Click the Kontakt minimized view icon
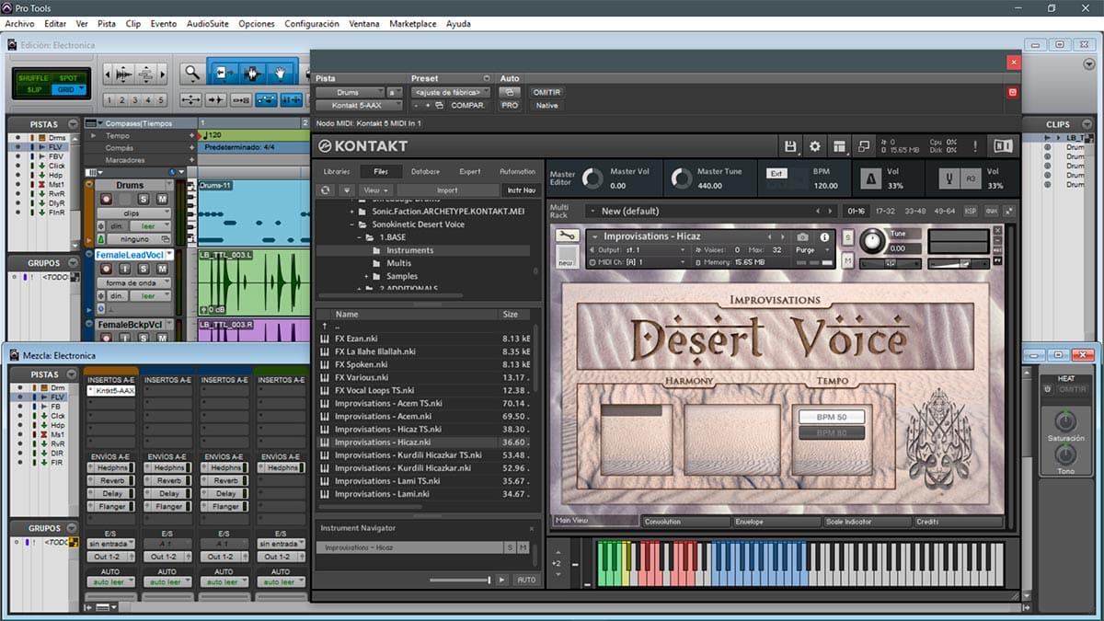 (863, 146)
